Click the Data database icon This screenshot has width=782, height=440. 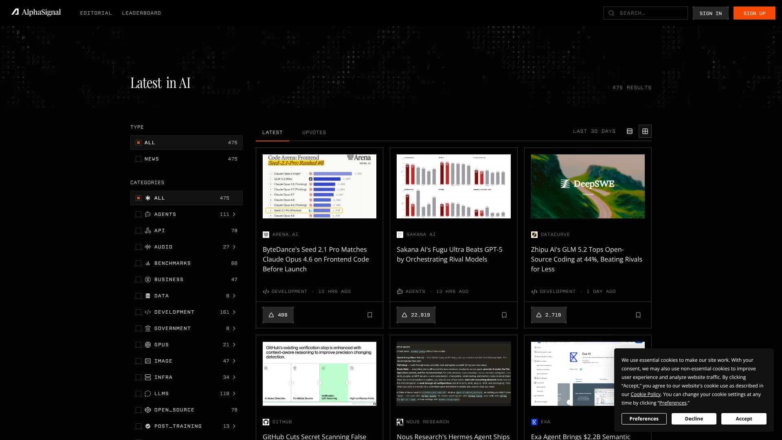click(x=148, y=296)
